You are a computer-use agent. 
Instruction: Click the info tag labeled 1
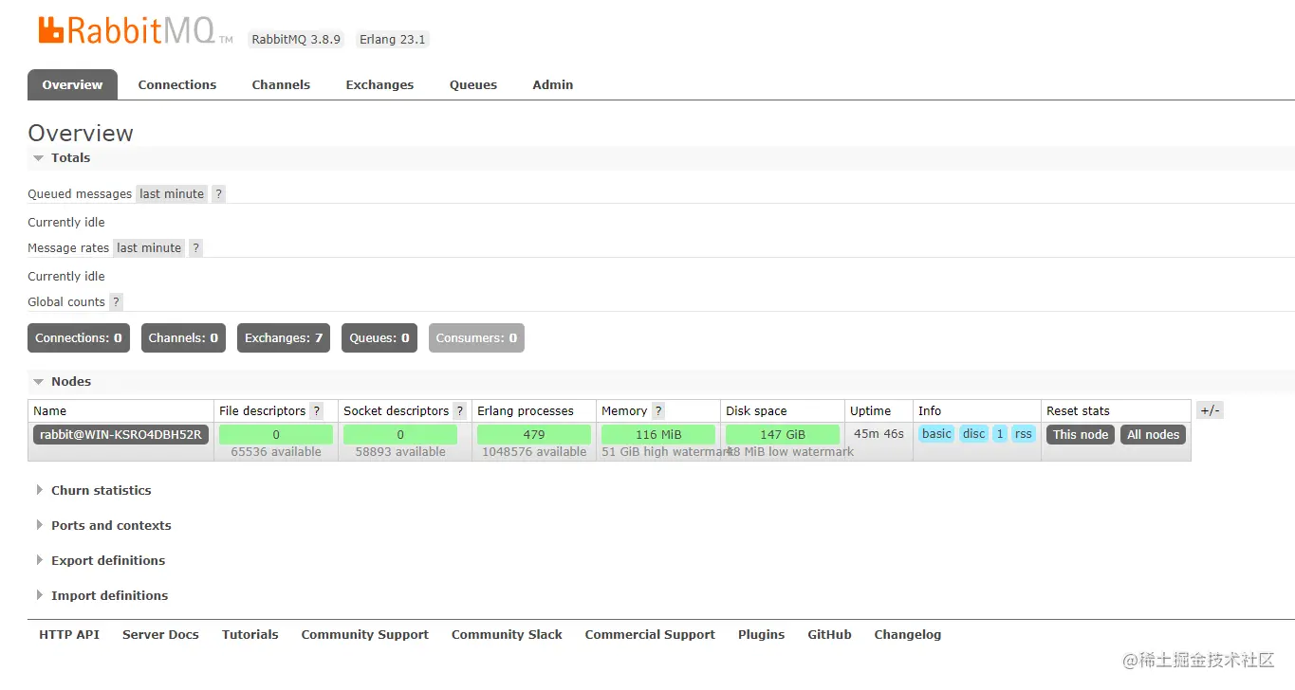pyautogui.click(x=1000, y=434)
